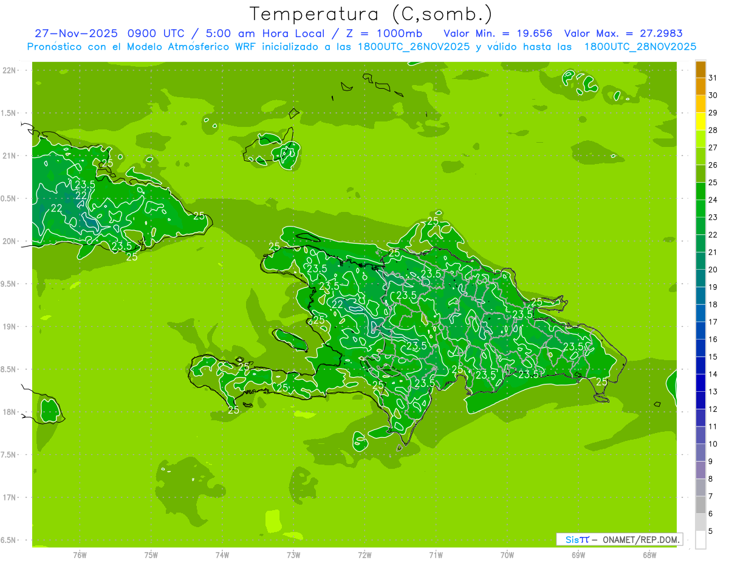Screen dimensions: 729x563
Task: Click the 74W longitude axis label
Action: coord(222,555)
